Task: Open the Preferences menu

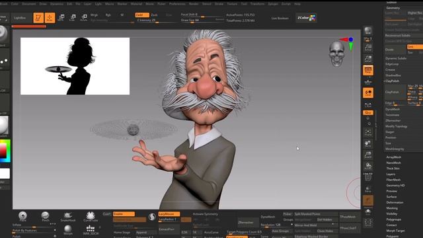Action: tap(177, 4)
